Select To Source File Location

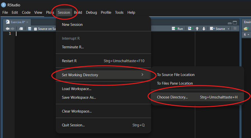[198, 75]
